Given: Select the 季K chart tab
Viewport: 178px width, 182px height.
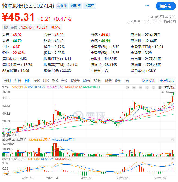Looking at the screenshot, I should coord(55,81).
